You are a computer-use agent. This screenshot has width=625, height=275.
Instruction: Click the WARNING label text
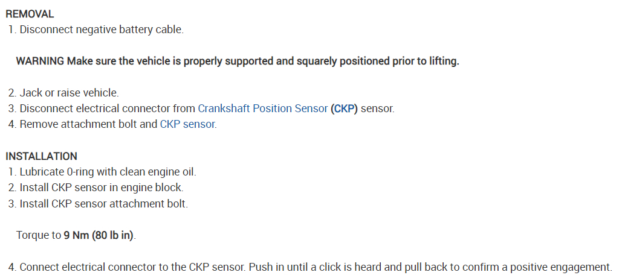[40, 62]
